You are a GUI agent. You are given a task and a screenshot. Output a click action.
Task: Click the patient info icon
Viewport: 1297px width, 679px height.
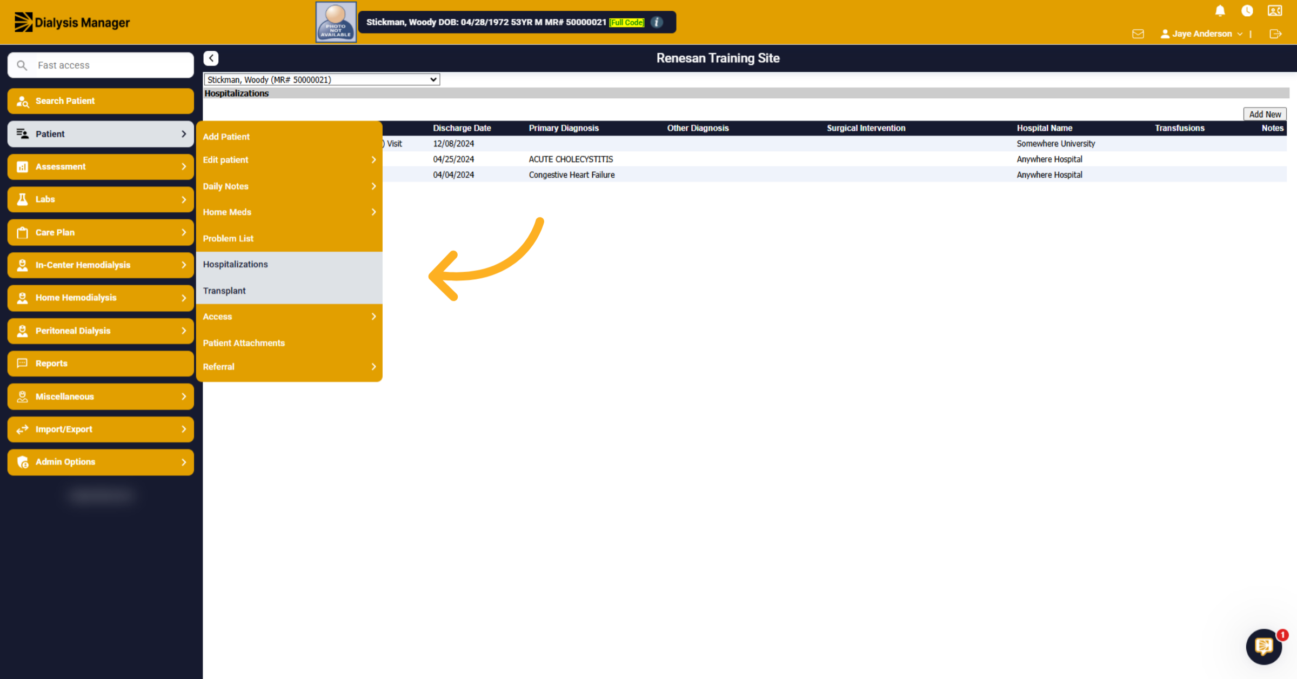pos(657,22)
